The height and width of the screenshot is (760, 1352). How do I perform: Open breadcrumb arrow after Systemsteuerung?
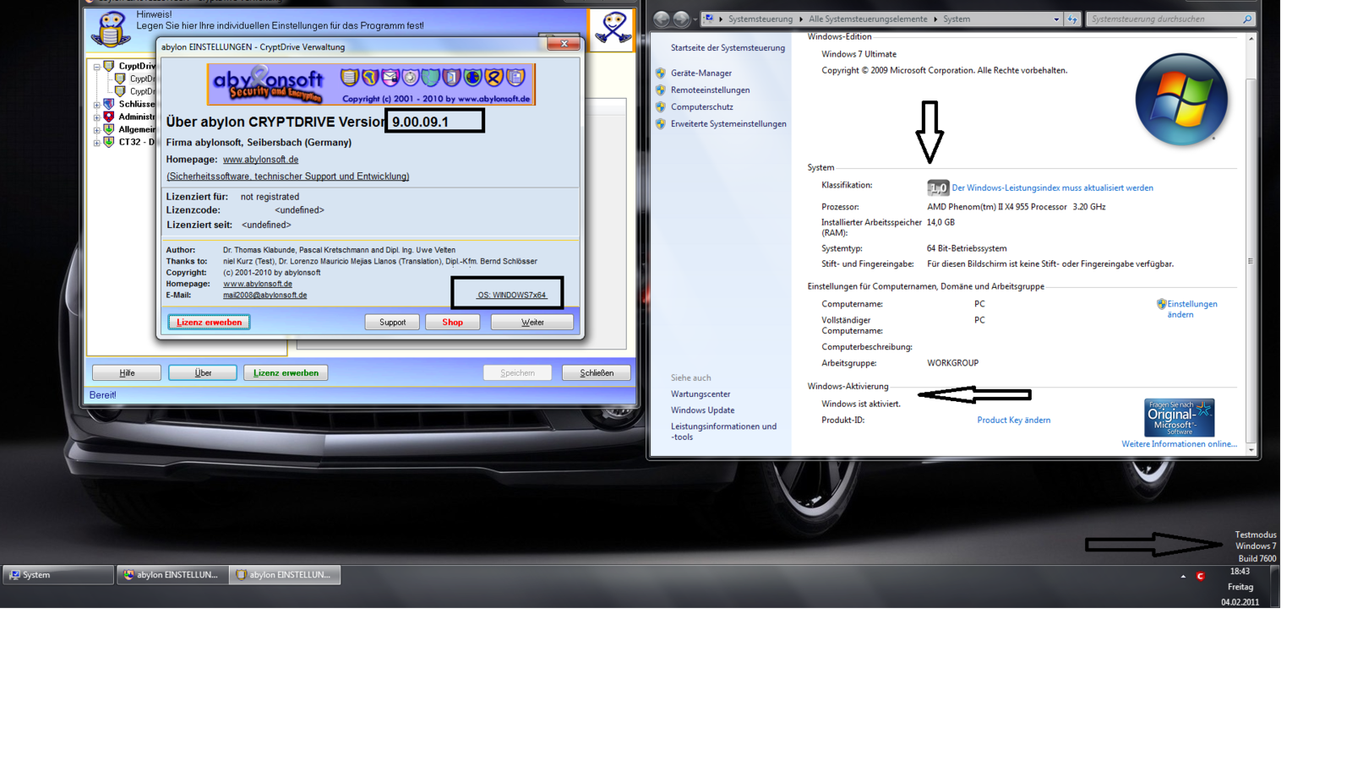click(800, 19)
